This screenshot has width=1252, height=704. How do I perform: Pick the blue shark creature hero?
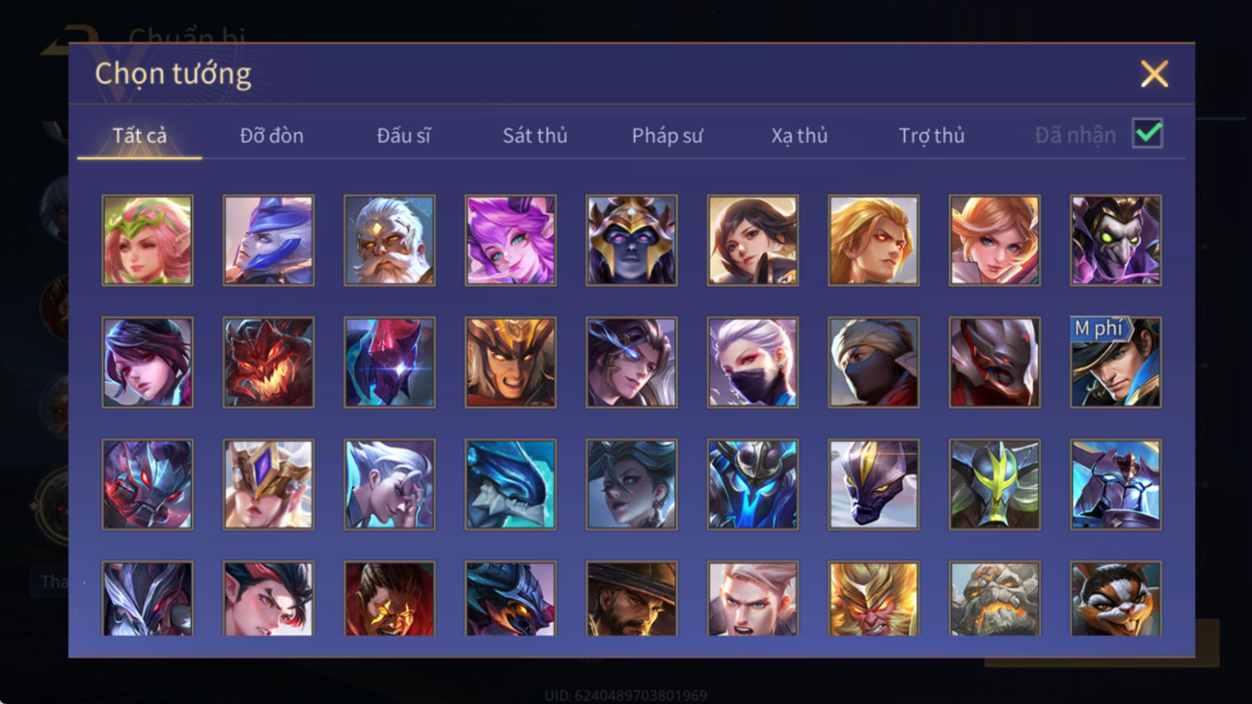[x=511, y=484]
